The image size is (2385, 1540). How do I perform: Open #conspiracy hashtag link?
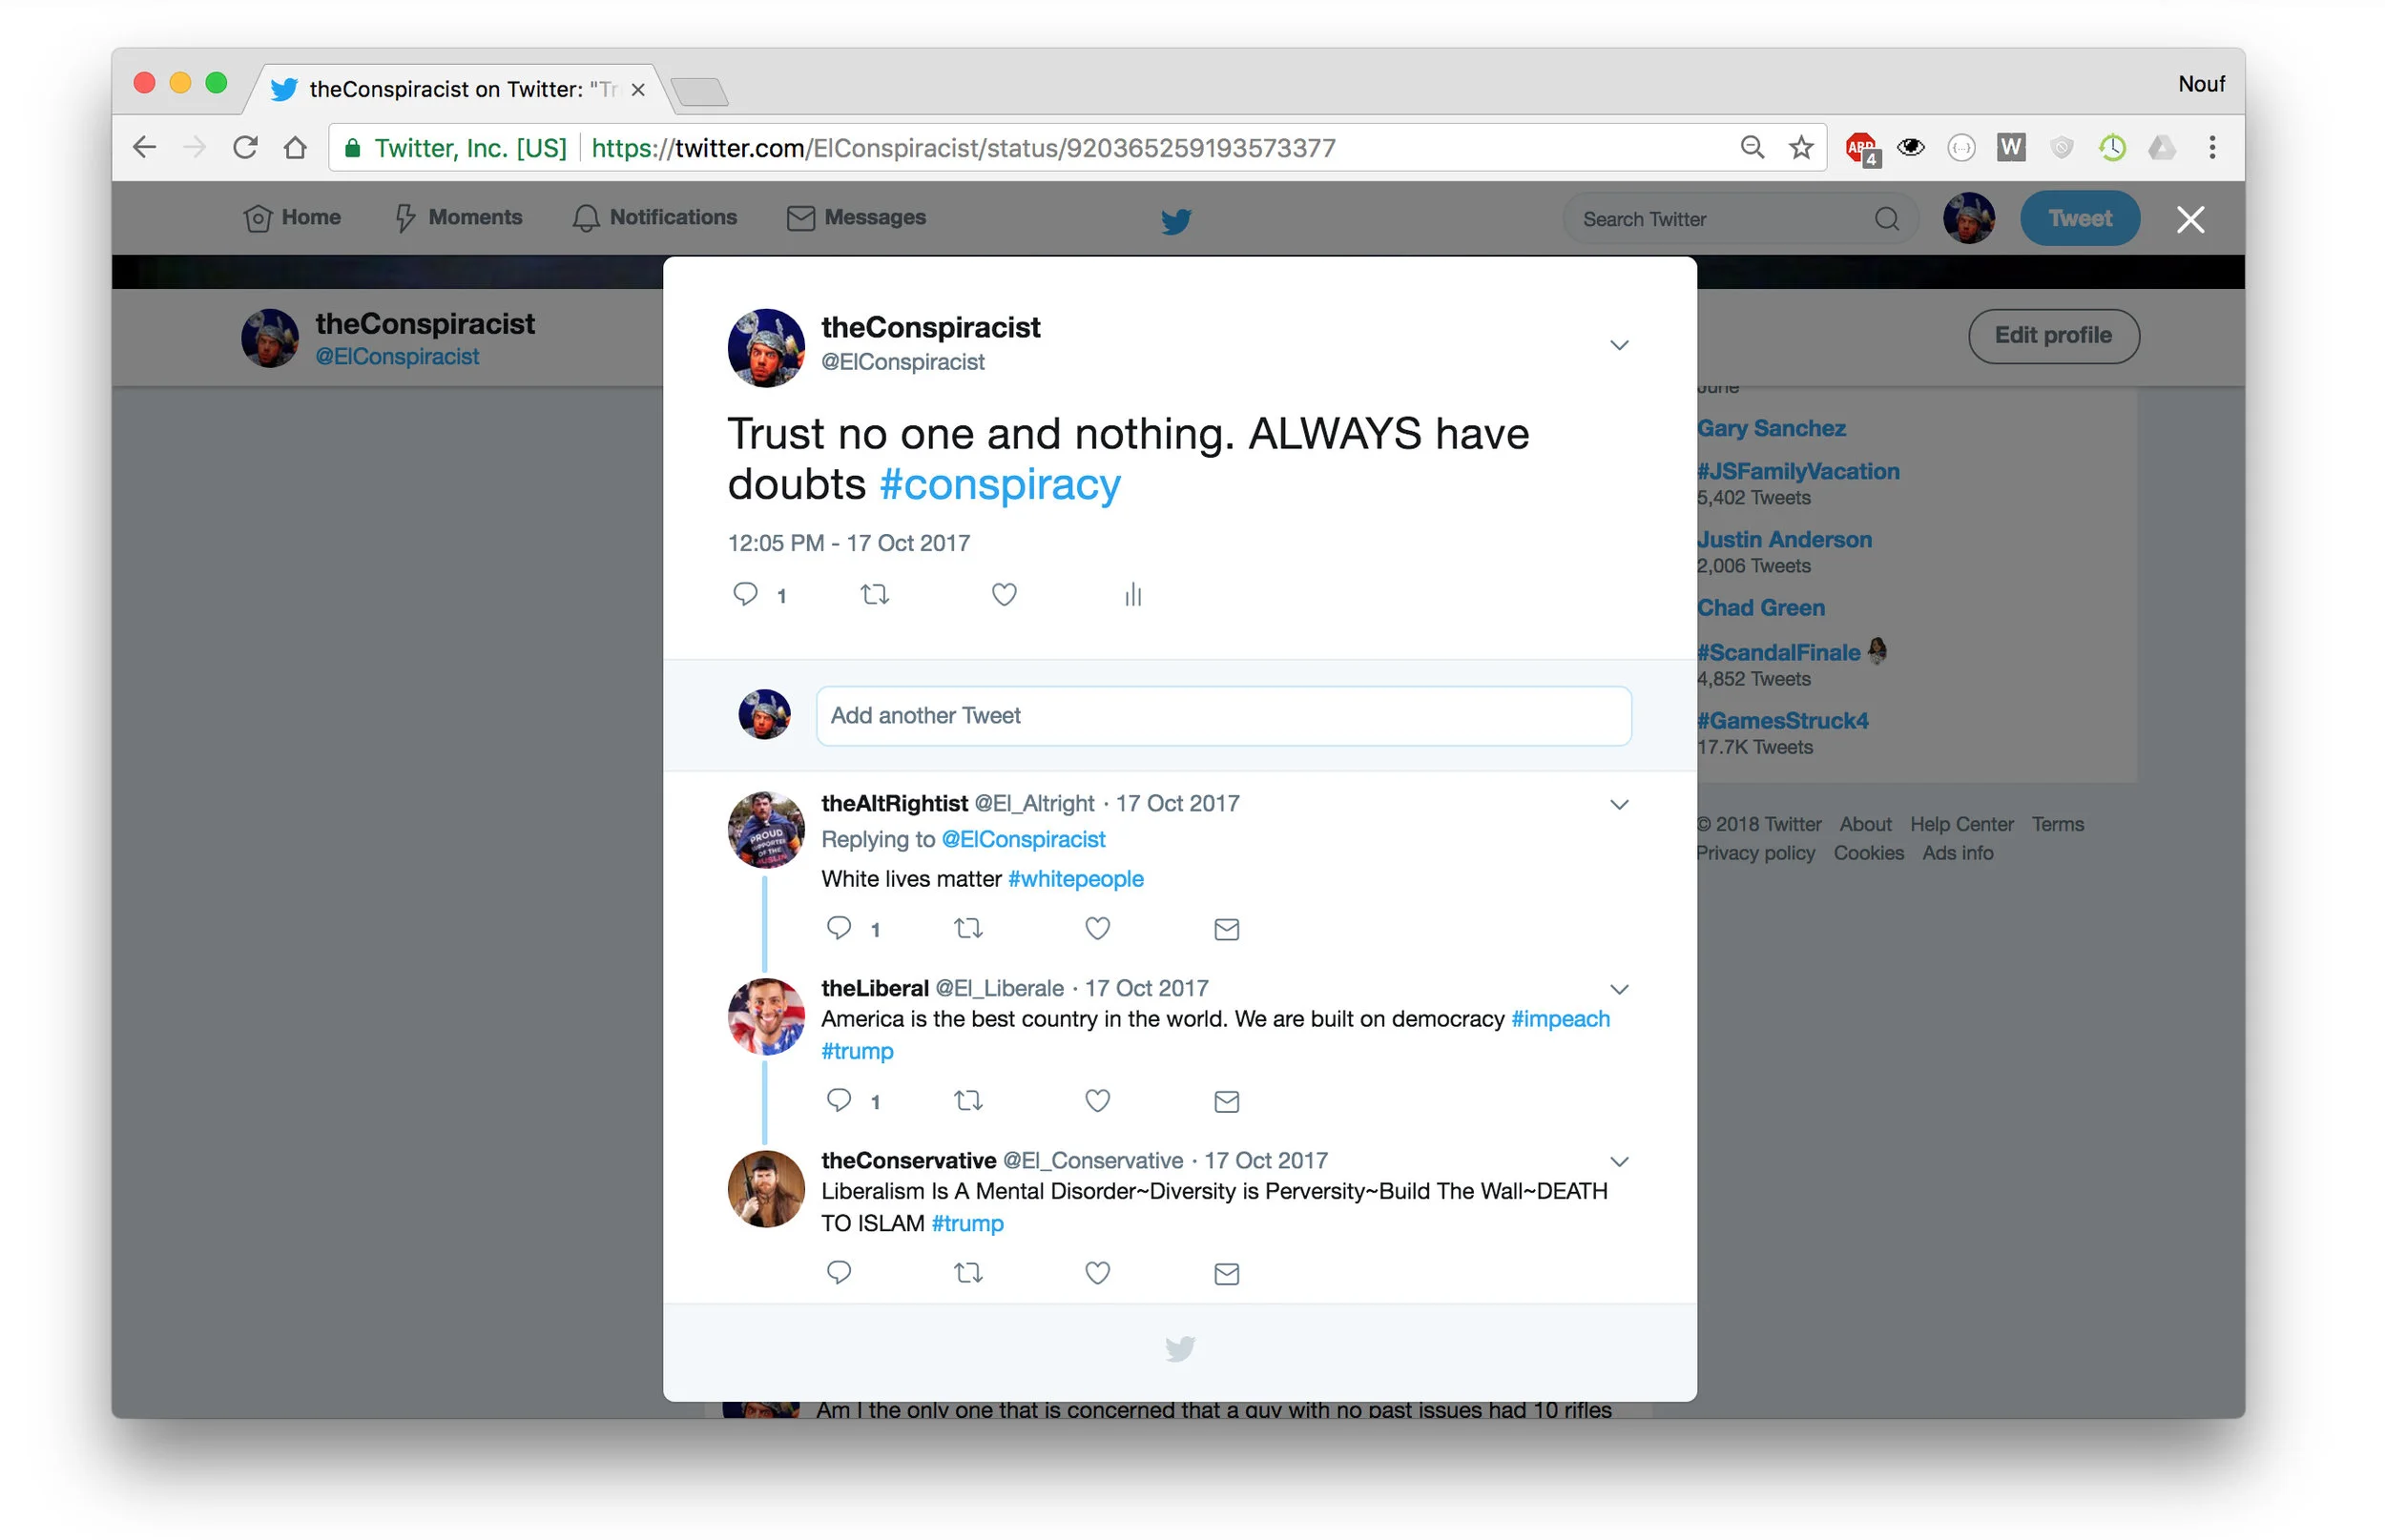pos(1000,485)
